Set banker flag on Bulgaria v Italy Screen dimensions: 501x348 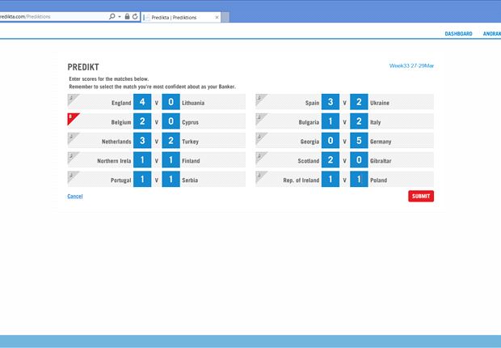260,118
